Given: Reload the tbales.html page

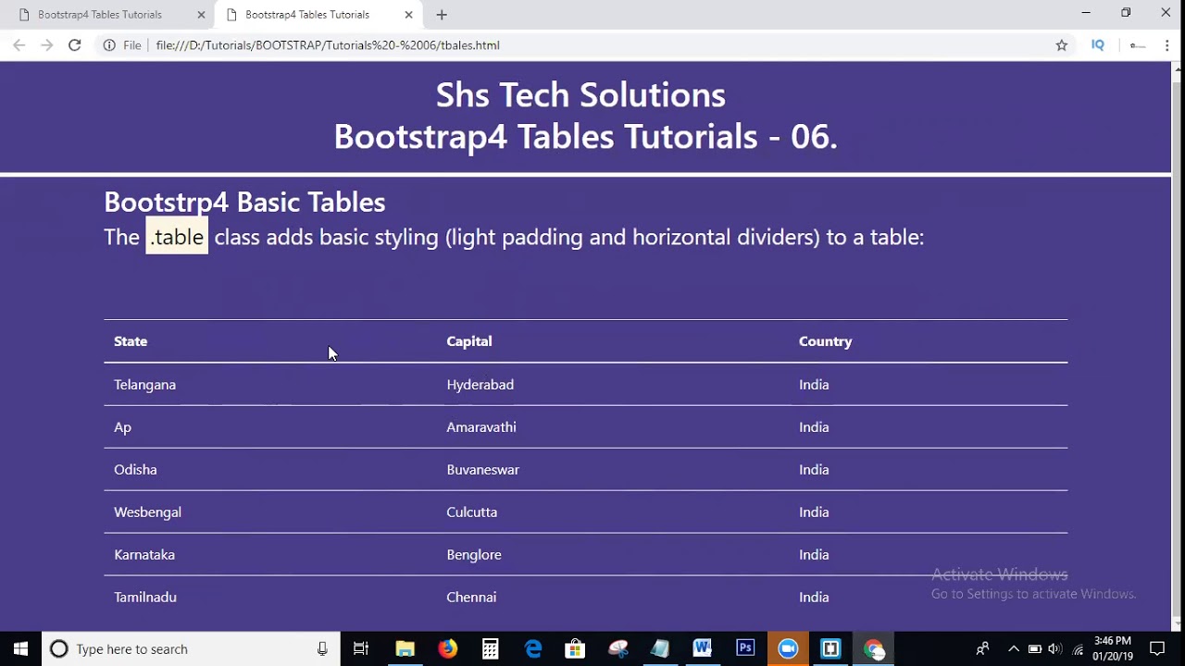Looking at the screenshot, I should point(74,44).
